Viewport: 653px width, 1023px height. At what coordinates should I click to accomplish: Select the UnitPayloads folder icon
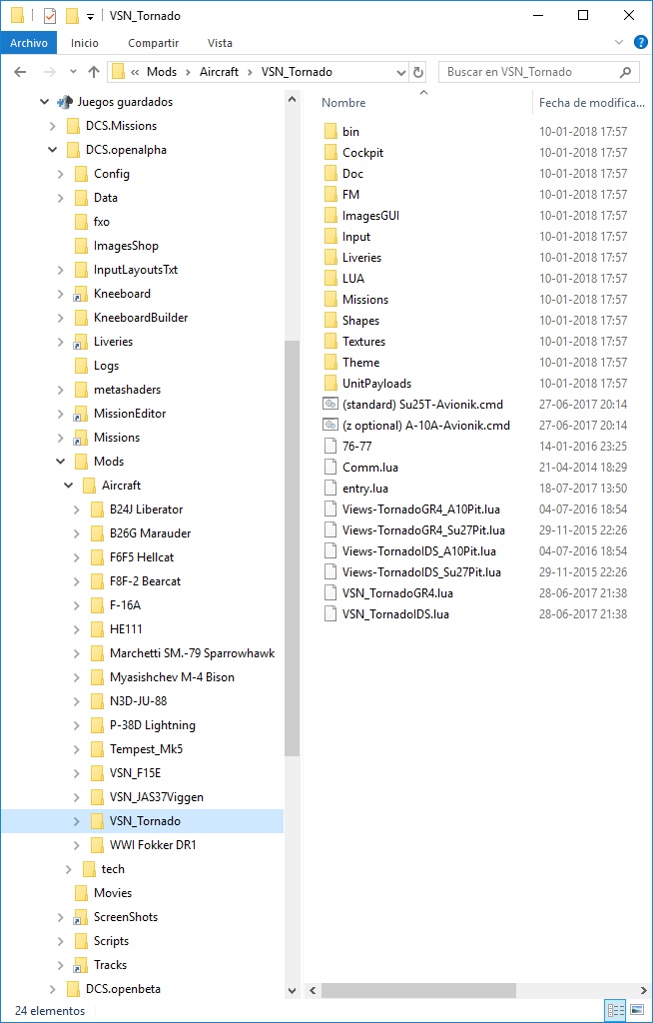tap(331, 383)
